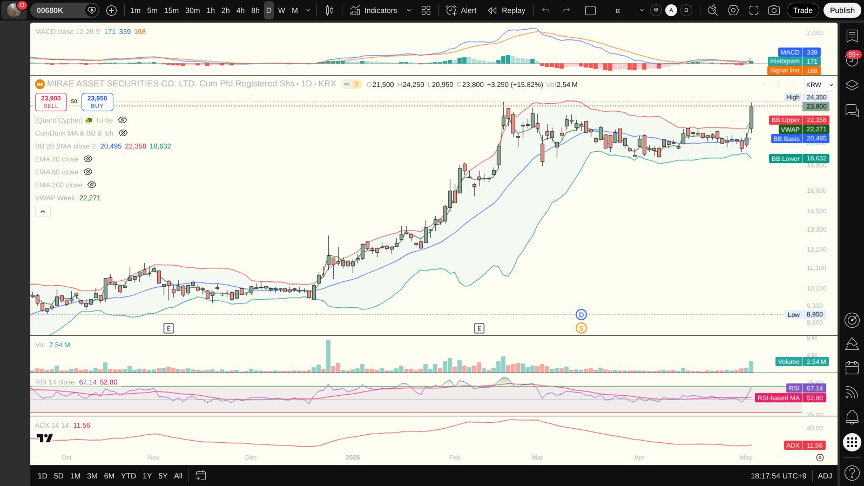Viewport: 864px width, 486px height.
Task: Create a new Alert
Action: click(x=462, y=10)
